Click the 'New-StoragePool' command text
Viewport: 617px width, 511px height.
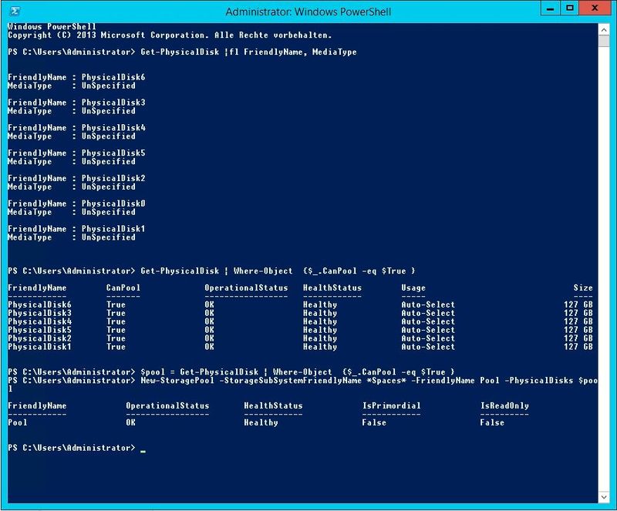tap(177, 381)
